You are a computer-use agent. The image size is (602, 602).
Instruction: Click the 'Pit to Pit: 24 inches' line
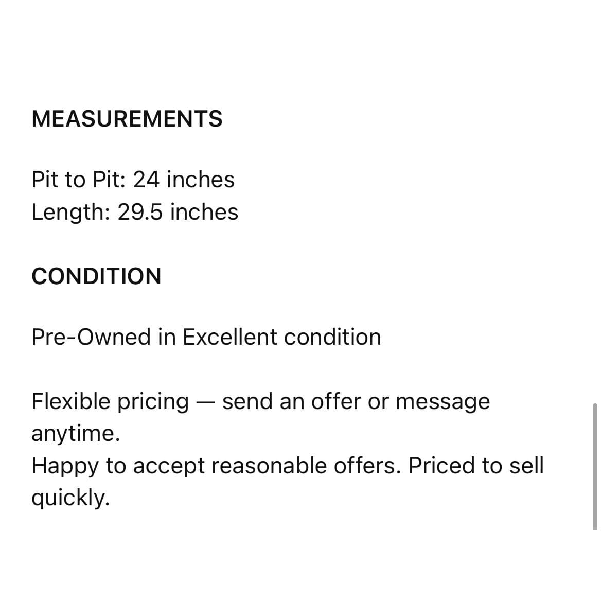tap(133, 180)
